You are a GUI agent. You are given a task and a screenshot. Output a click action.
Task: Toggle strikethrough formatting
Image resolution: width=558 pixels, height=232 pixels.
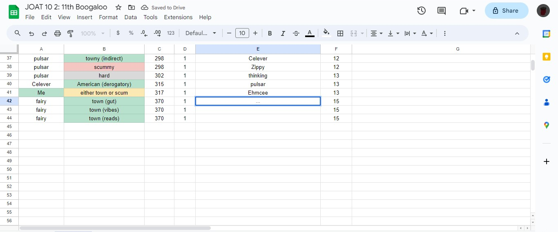pyautogui.click(x=296, y=33)
